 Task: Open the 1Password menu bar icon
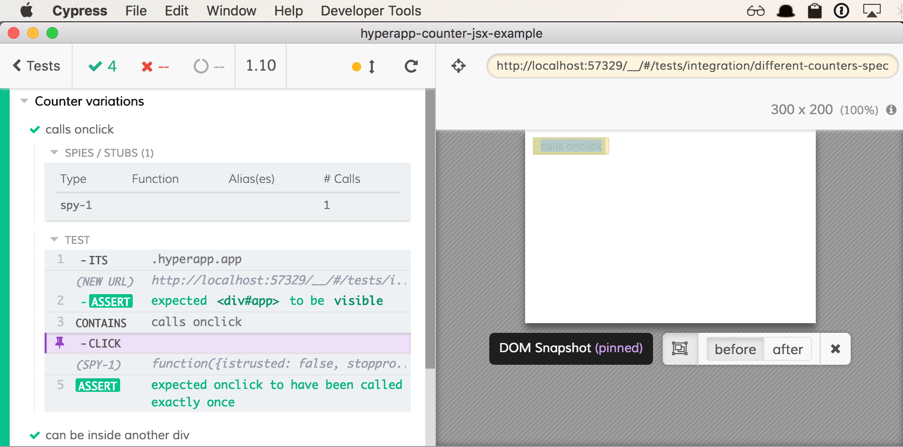841,11
